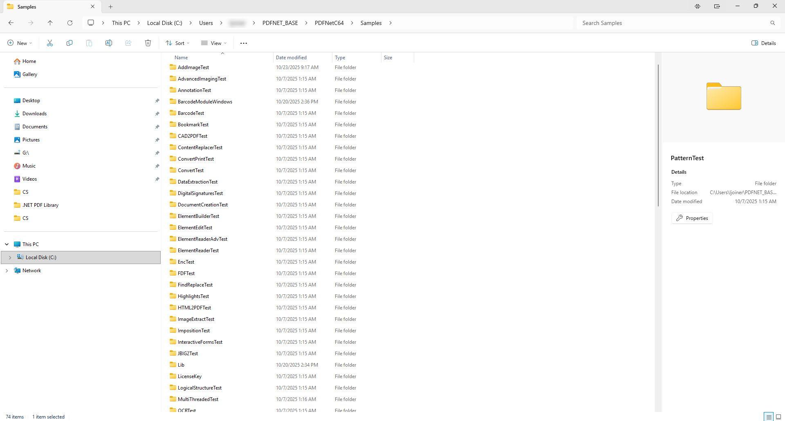
Task: Select the Cut icon in the toolbar
Action: (50, 43)
